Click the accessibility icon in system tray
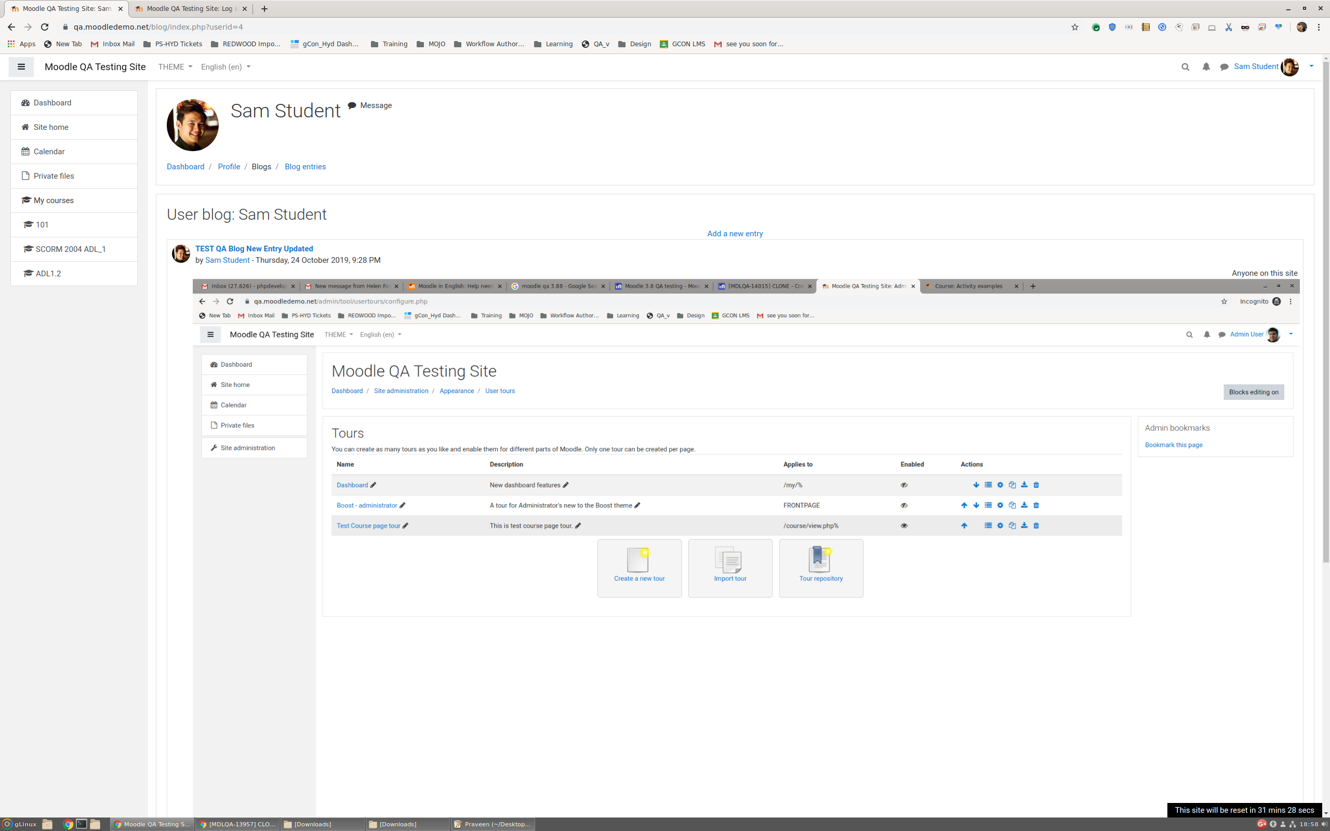This screenshot has width=1330, height=831. click(x=1273, y=824)
